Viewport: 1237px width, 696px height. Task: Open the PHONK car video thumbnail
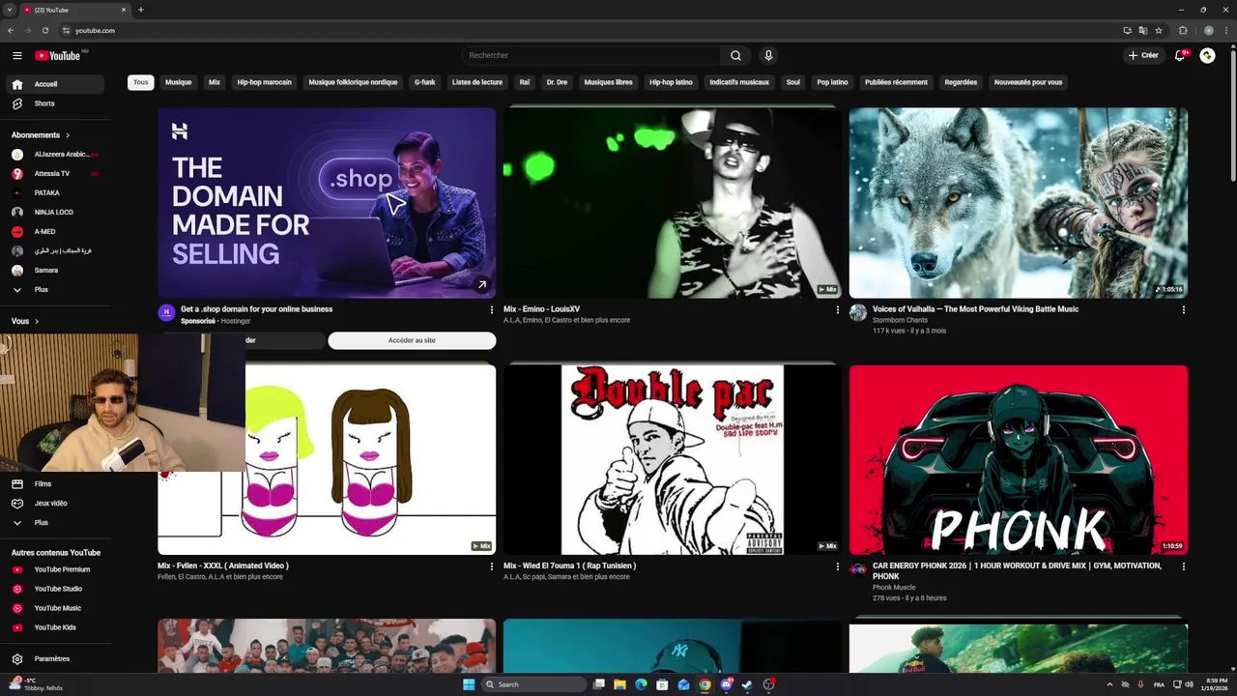(1019, 459)
